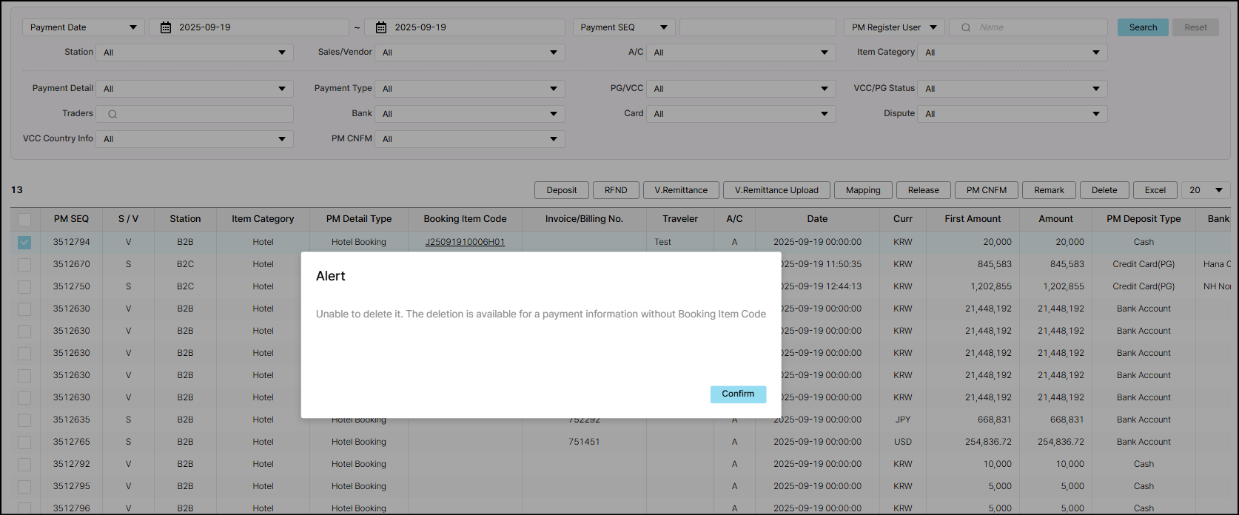Open the Payment Date dropdown
The width and height of the screenshot is (1239, 515).
click(x=84, y=27)
